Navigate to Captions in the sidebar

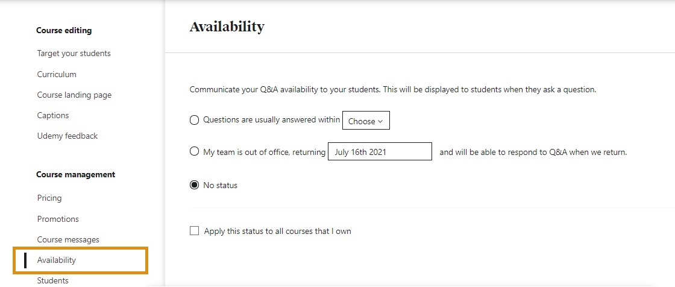click(53, 116)
